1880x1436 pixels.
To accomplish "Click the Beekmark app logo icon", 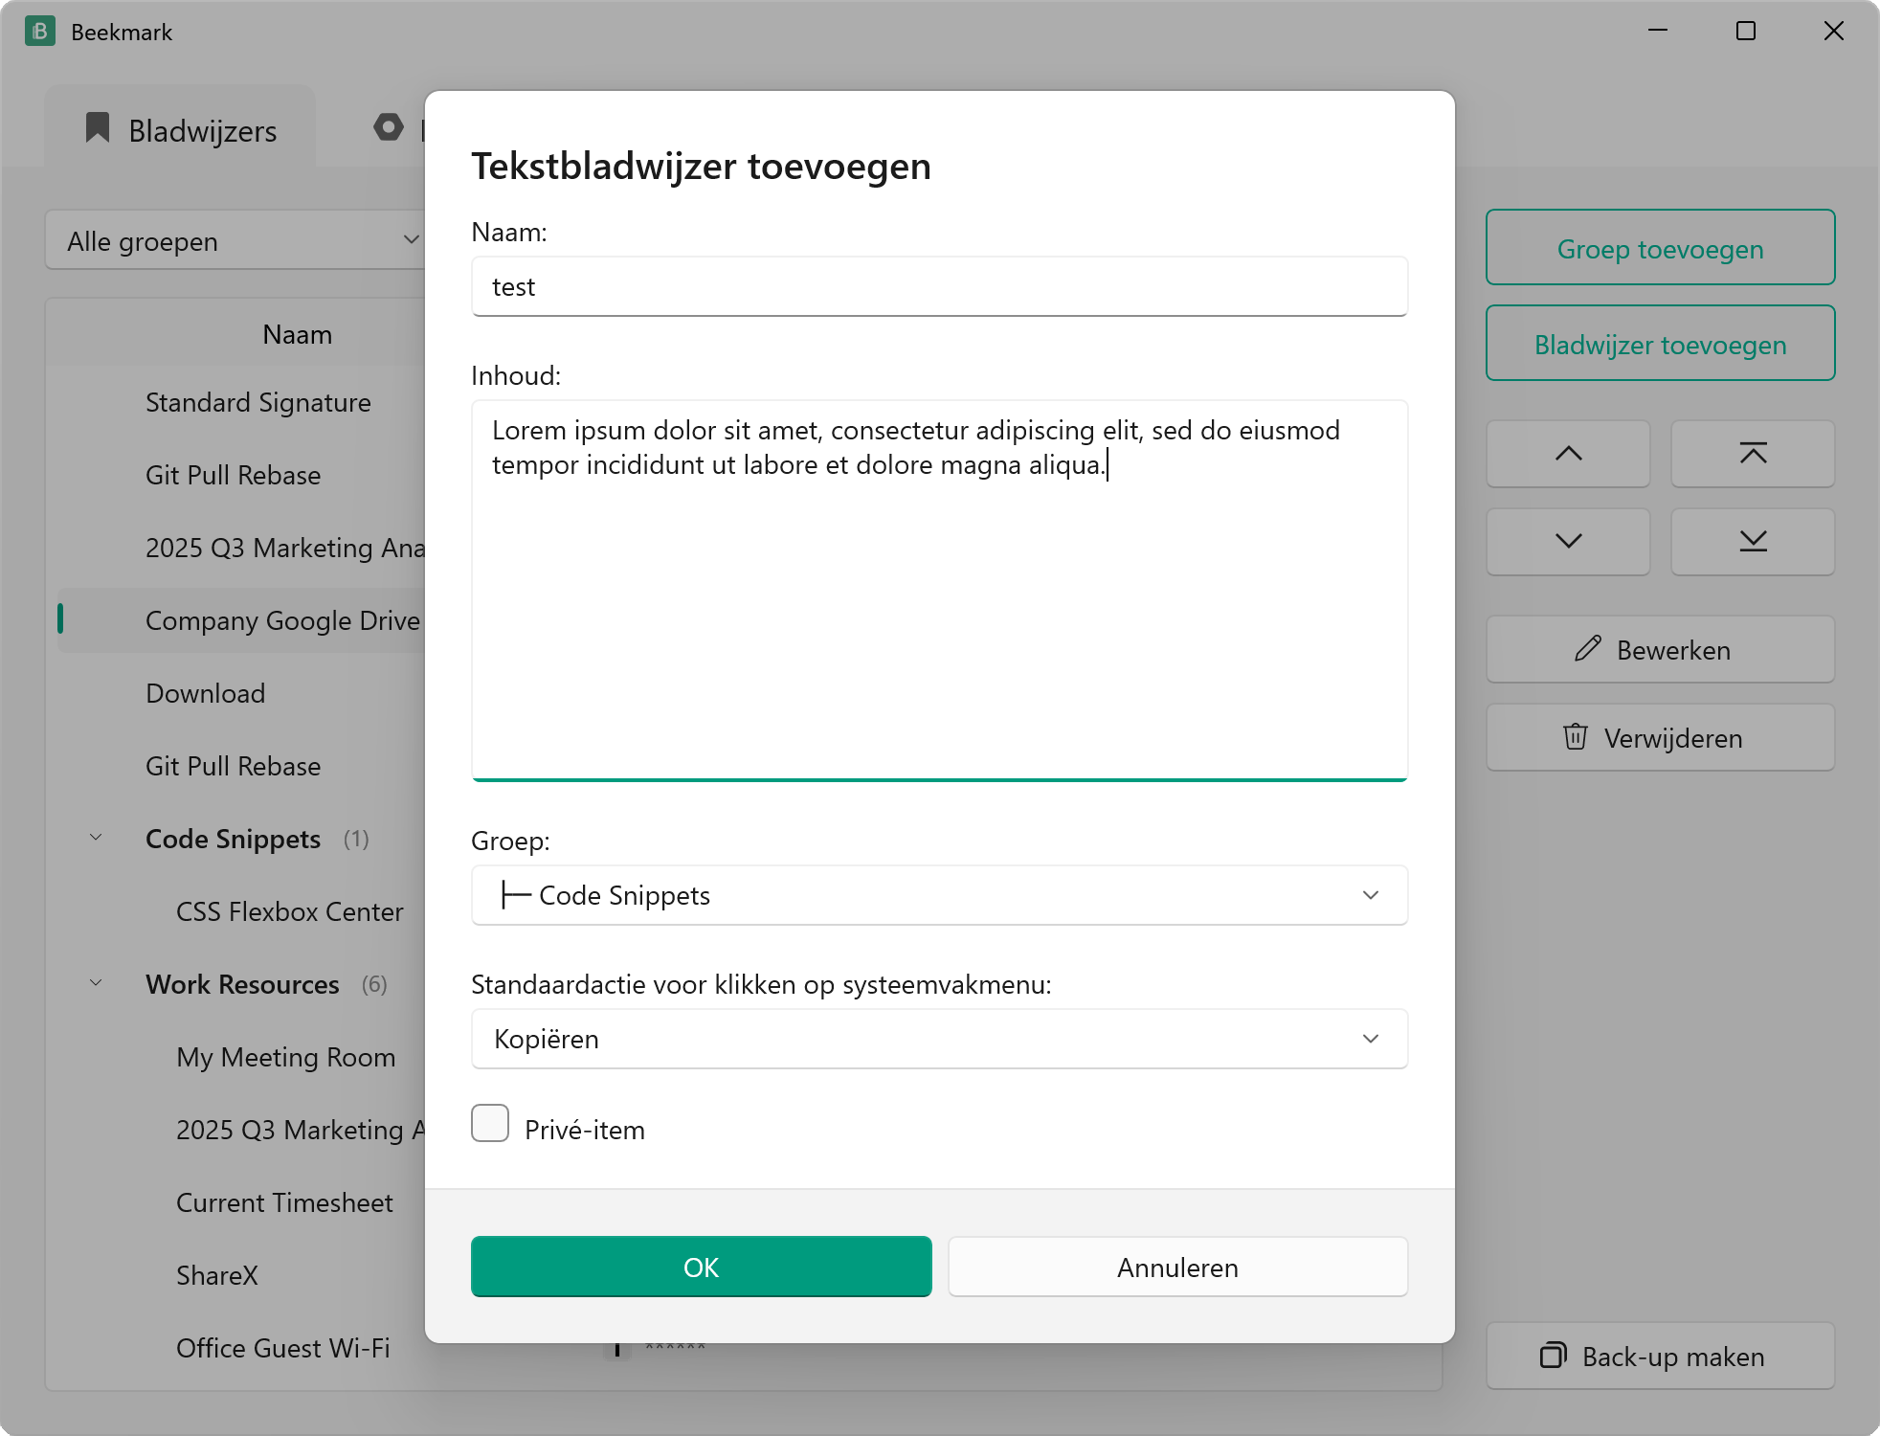I will click(x=40, y=32).
